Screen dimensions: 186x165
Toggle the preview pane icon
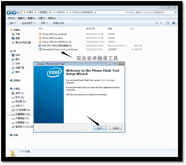[167, 23]
